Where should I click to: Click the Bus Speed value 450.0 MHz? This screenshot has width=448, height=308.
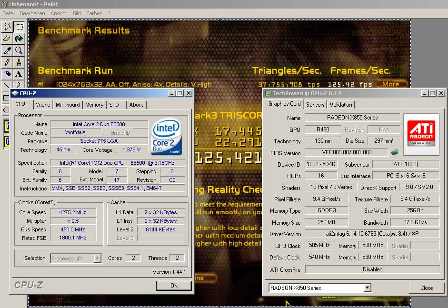click(x=73, y=229)
